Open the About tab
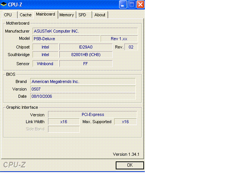 point(100,15)
